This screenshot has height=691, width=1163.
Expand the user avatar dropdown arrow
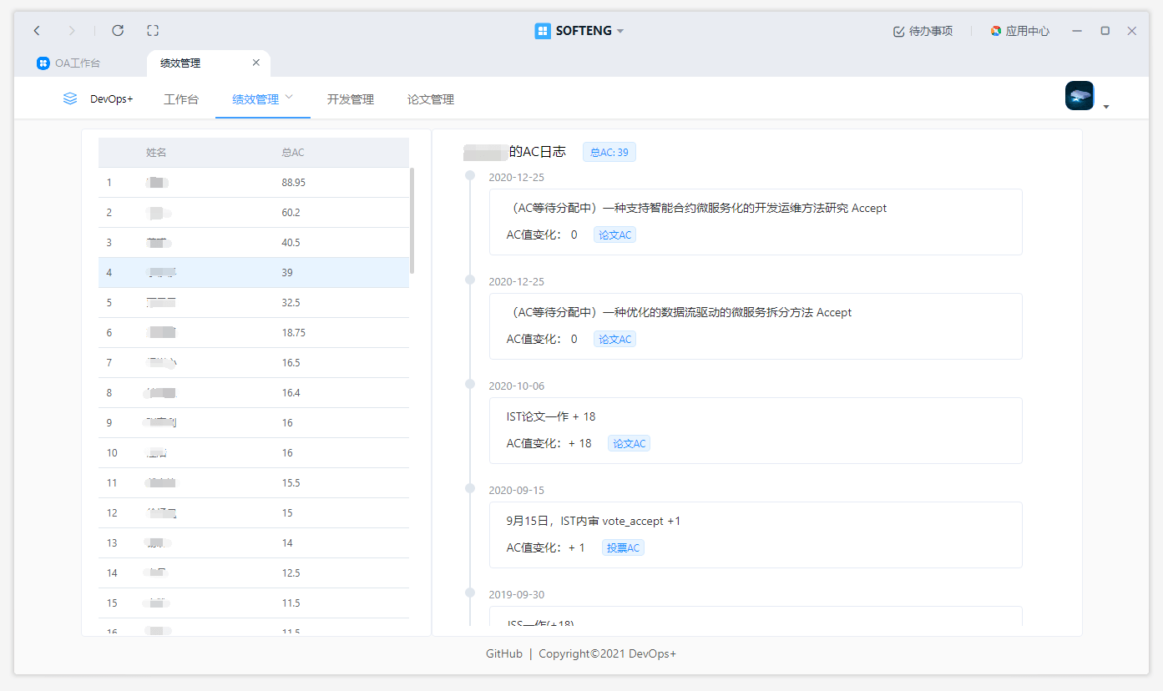[1106, 107]
